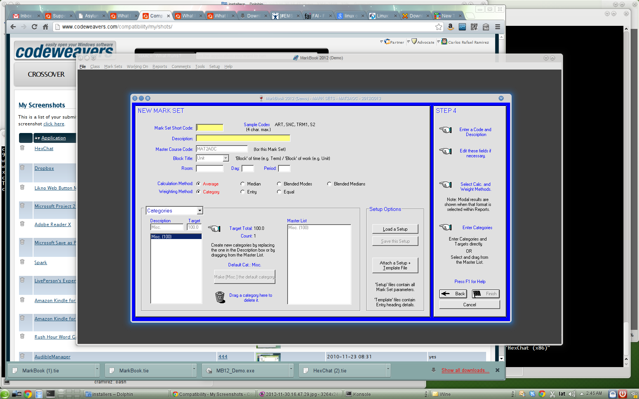Click the Back button in Step 4
The height and width of the screenshot is (399, 639).
[x=453, y=294]
